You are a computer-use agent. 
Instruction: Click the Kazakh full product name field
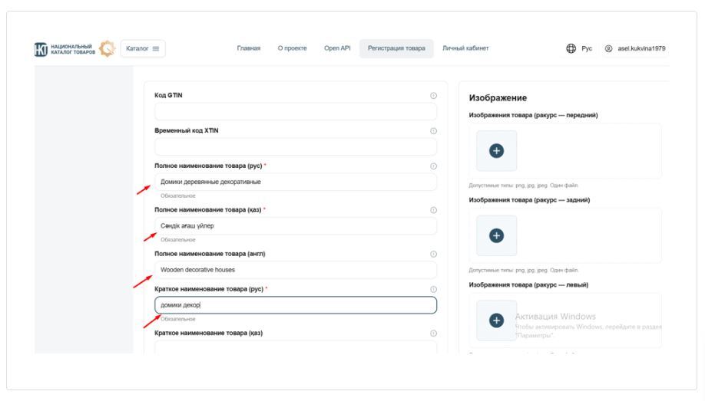(x=295, y=226)
